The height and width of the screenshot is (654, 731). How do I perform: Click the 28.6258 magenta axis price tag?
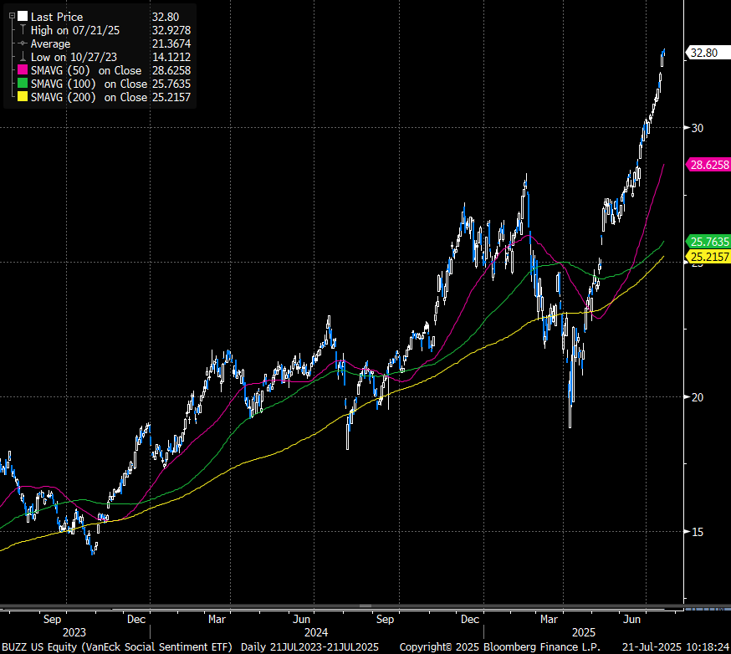(708, 166)
